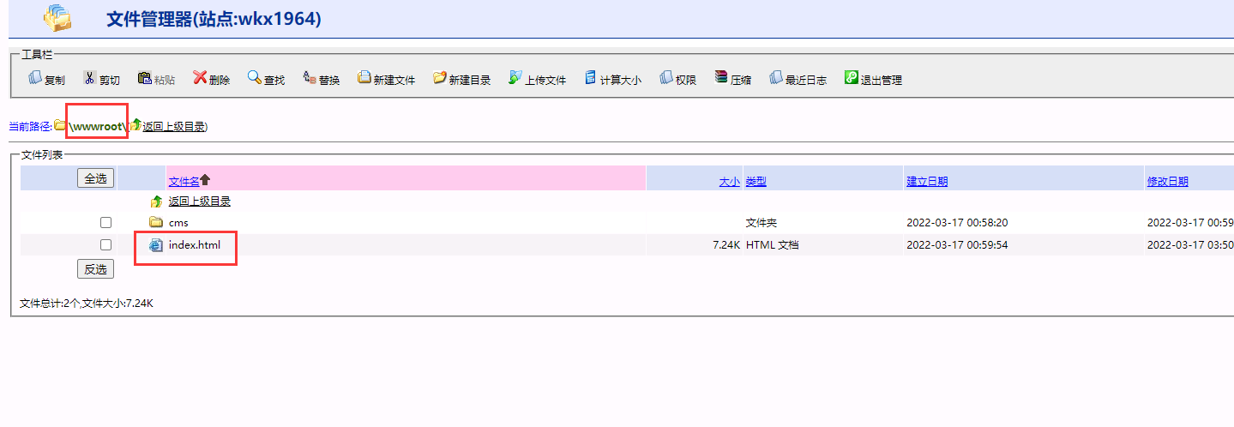Click the 删除 (delete) red X icon
1234x427 pixels.
coord(200,78)
